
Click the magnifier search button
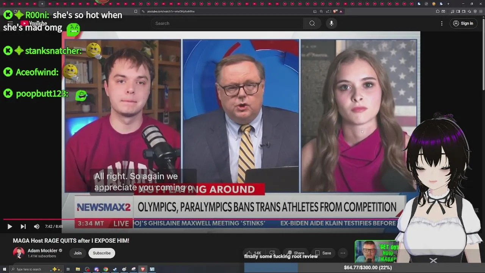(312, 24)
